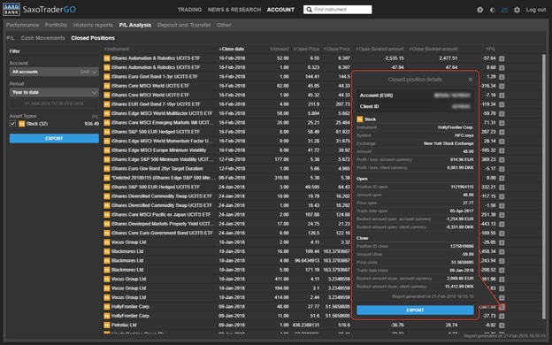
Task: Open details icon for Vocus Group 2.00 row
Action: click(x=502, y=242)
